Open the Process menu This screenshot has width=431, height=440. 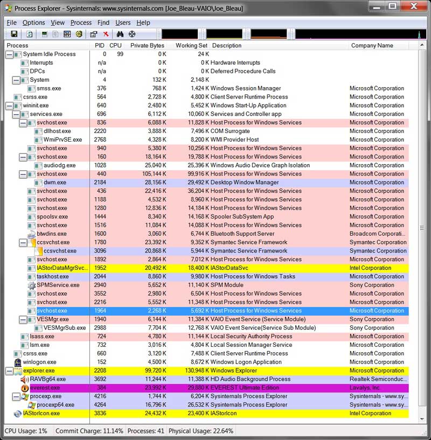(x=81, y=23)
